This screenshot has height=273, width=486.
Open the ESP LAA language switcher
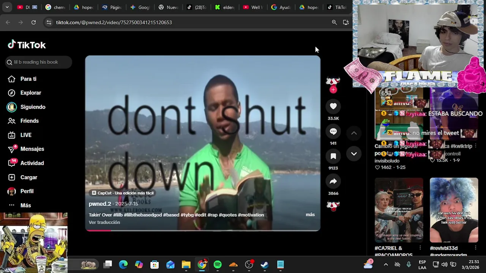tap(422, 265)
